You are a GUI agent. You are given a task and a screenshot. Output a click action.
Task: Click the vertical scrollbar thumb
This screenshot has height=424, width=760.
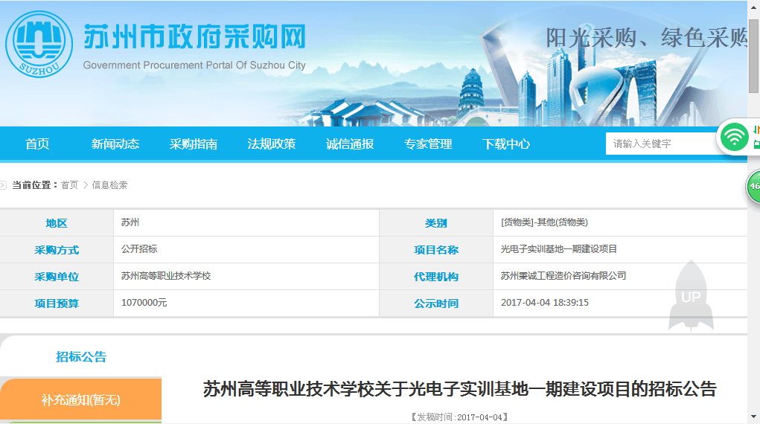[x=754, y=56]
